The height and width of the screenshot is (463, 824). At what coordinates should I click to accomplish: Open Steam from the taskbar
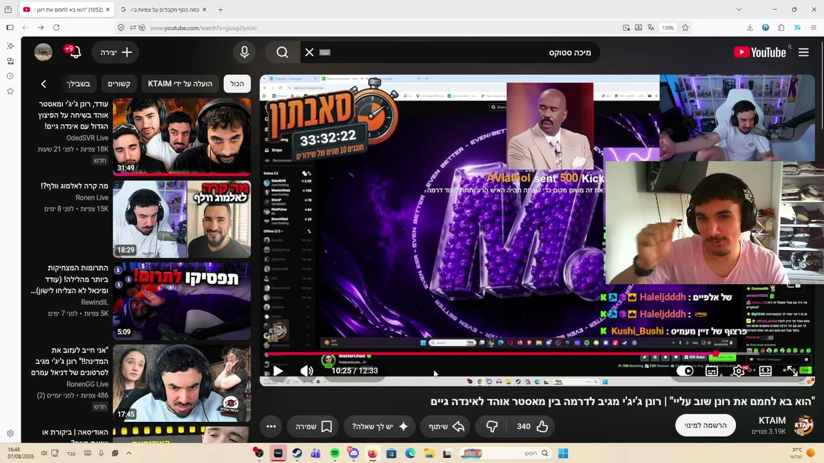(x=297, y=453)
